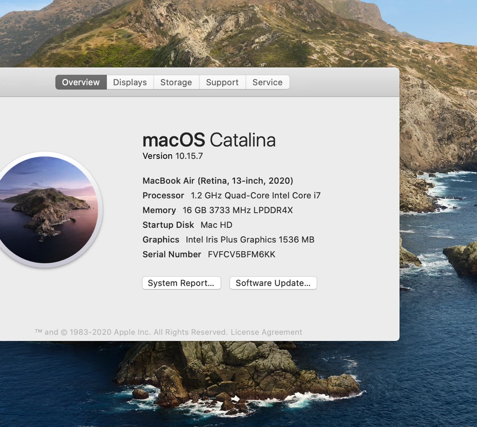This screenshot has width=477, height=427.
Task: Click the 16 GB 3733 MHz LPDDR4X value
Action: coord(237,210)
